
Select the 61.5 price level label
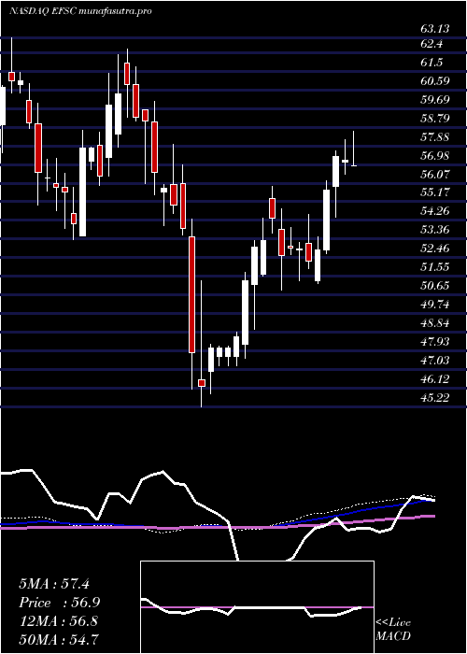(x=432, y=63)
